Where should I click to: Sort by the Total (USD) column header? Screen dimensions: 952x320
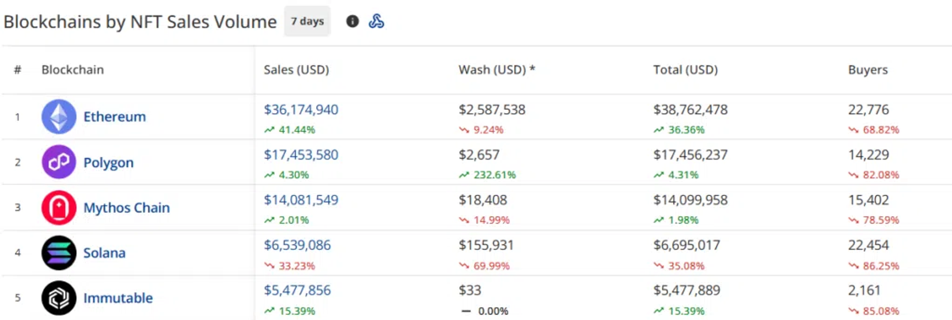pyautogui.click(x=686, y=70)
